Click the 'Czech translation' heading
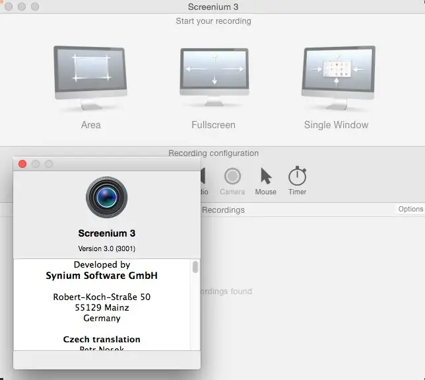Image resolution: width=425 pixels, height=380 pixels. pyautogui.click(x=102, y=339)
